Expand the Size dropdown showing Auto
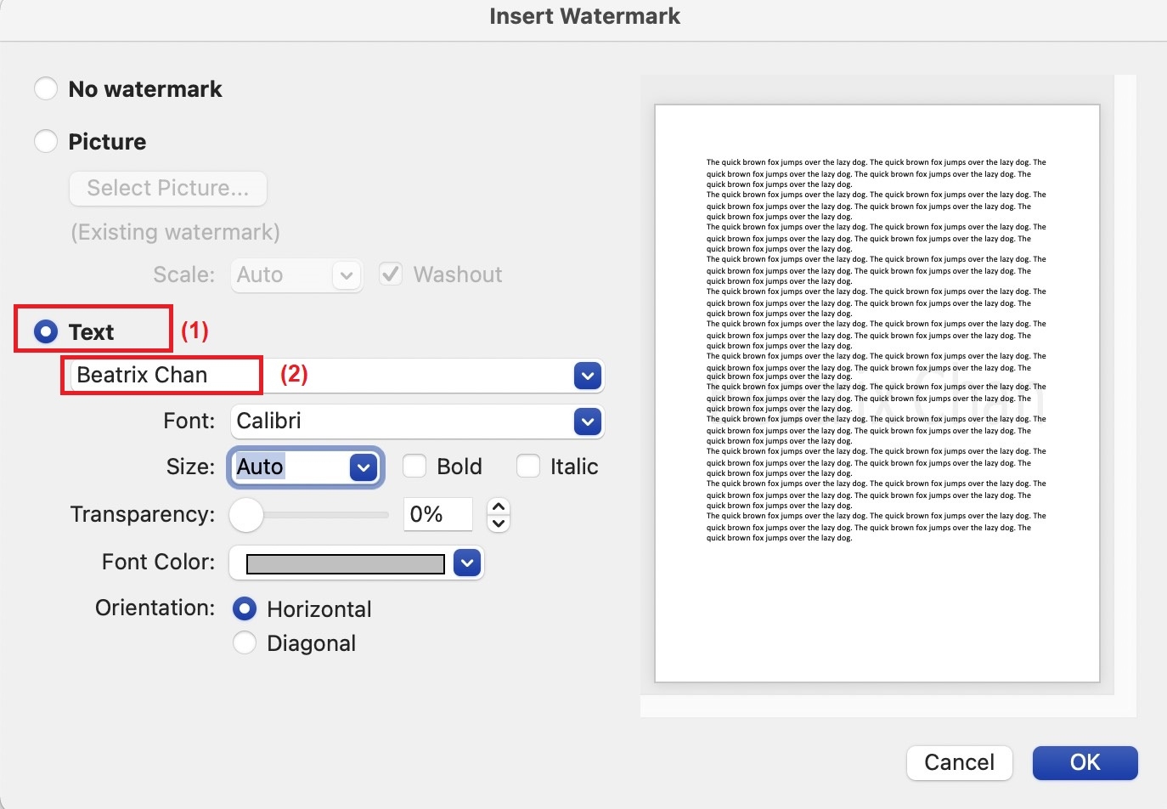Screen dimensions: 1167x809 click(x=364, y=467)
